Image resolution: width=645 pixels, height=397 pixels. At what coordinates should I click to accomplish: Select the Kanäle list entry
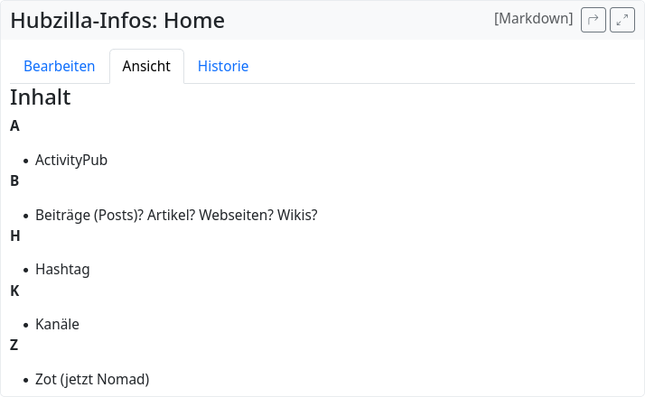tap(57, 324)
